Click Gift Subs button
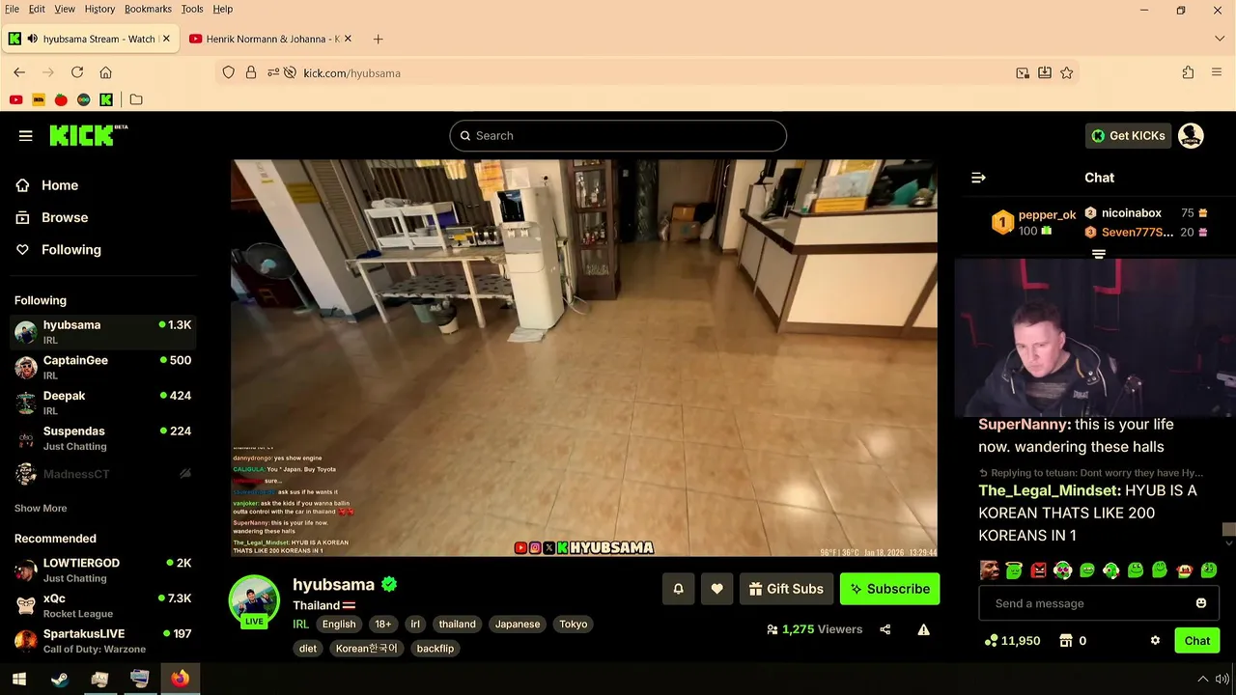 click(x=785, y=589)
